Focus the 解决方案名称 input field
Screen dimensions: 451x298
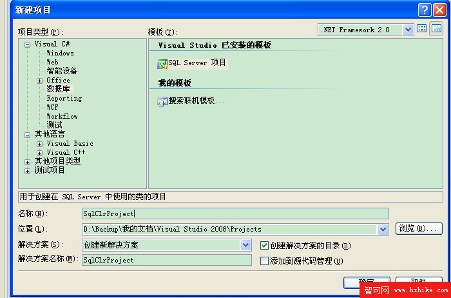point(167,260)
